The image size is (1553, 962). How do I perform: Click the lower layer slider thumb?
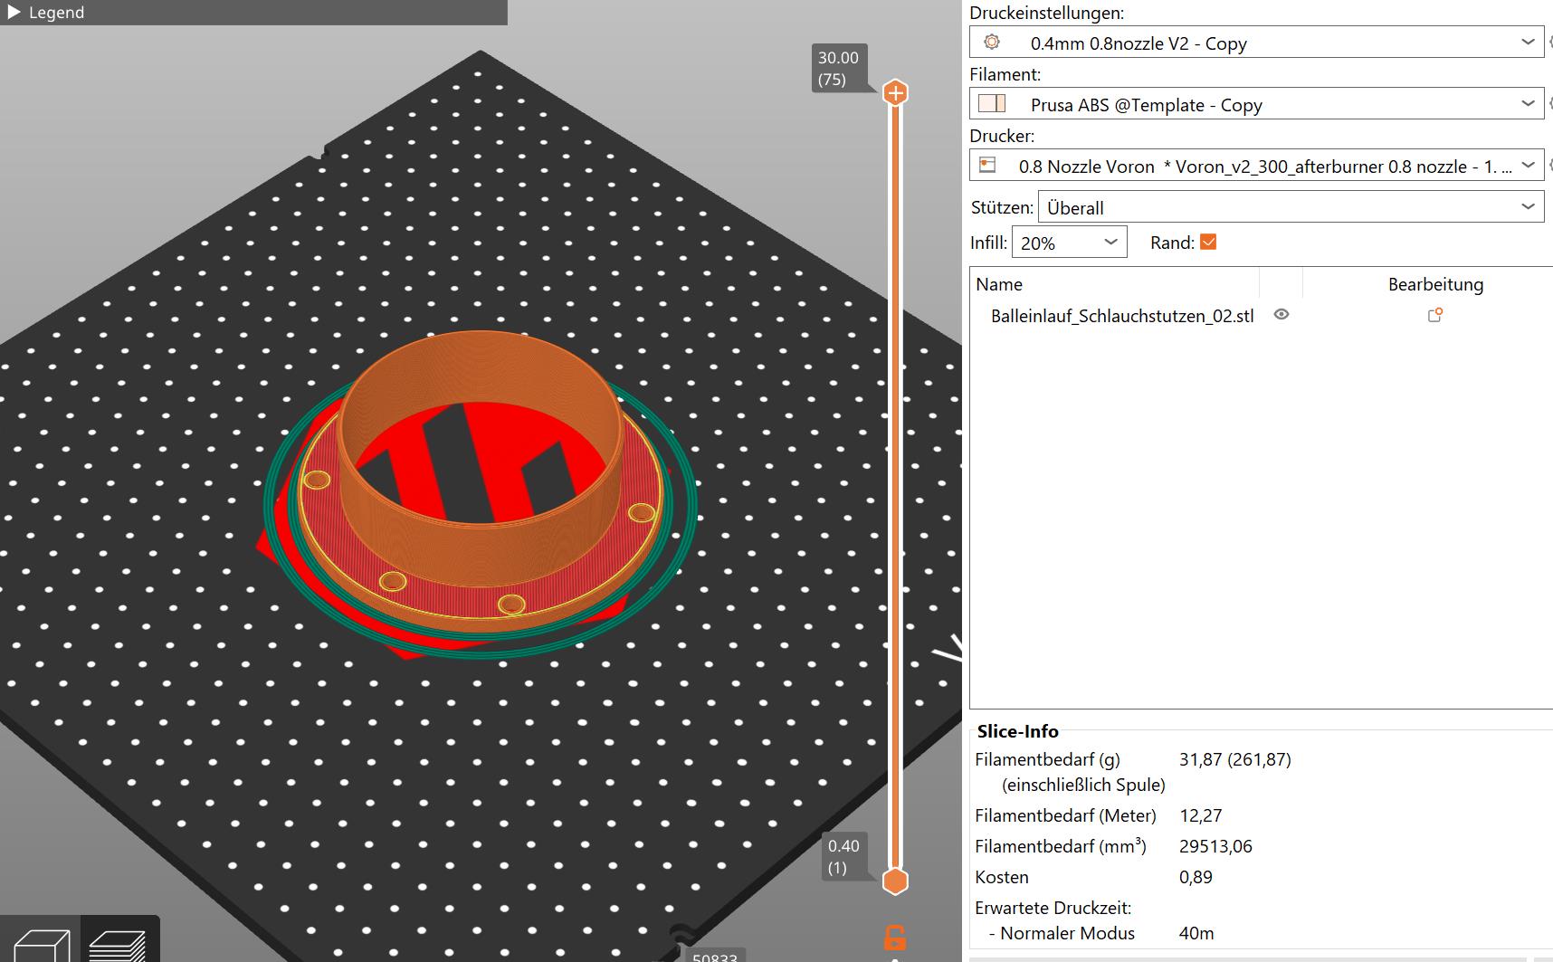tap(895, 881)
